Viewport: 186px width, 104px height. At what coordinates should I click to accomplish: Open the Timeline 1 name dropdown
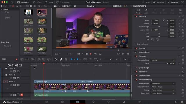[92, 6]
